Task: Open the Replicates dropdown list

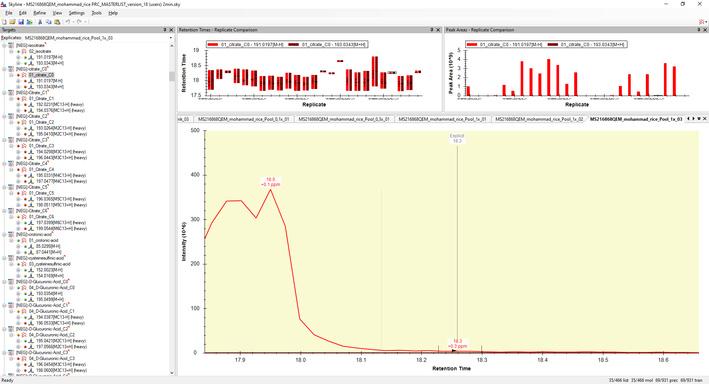Action: tap(171, 38)
